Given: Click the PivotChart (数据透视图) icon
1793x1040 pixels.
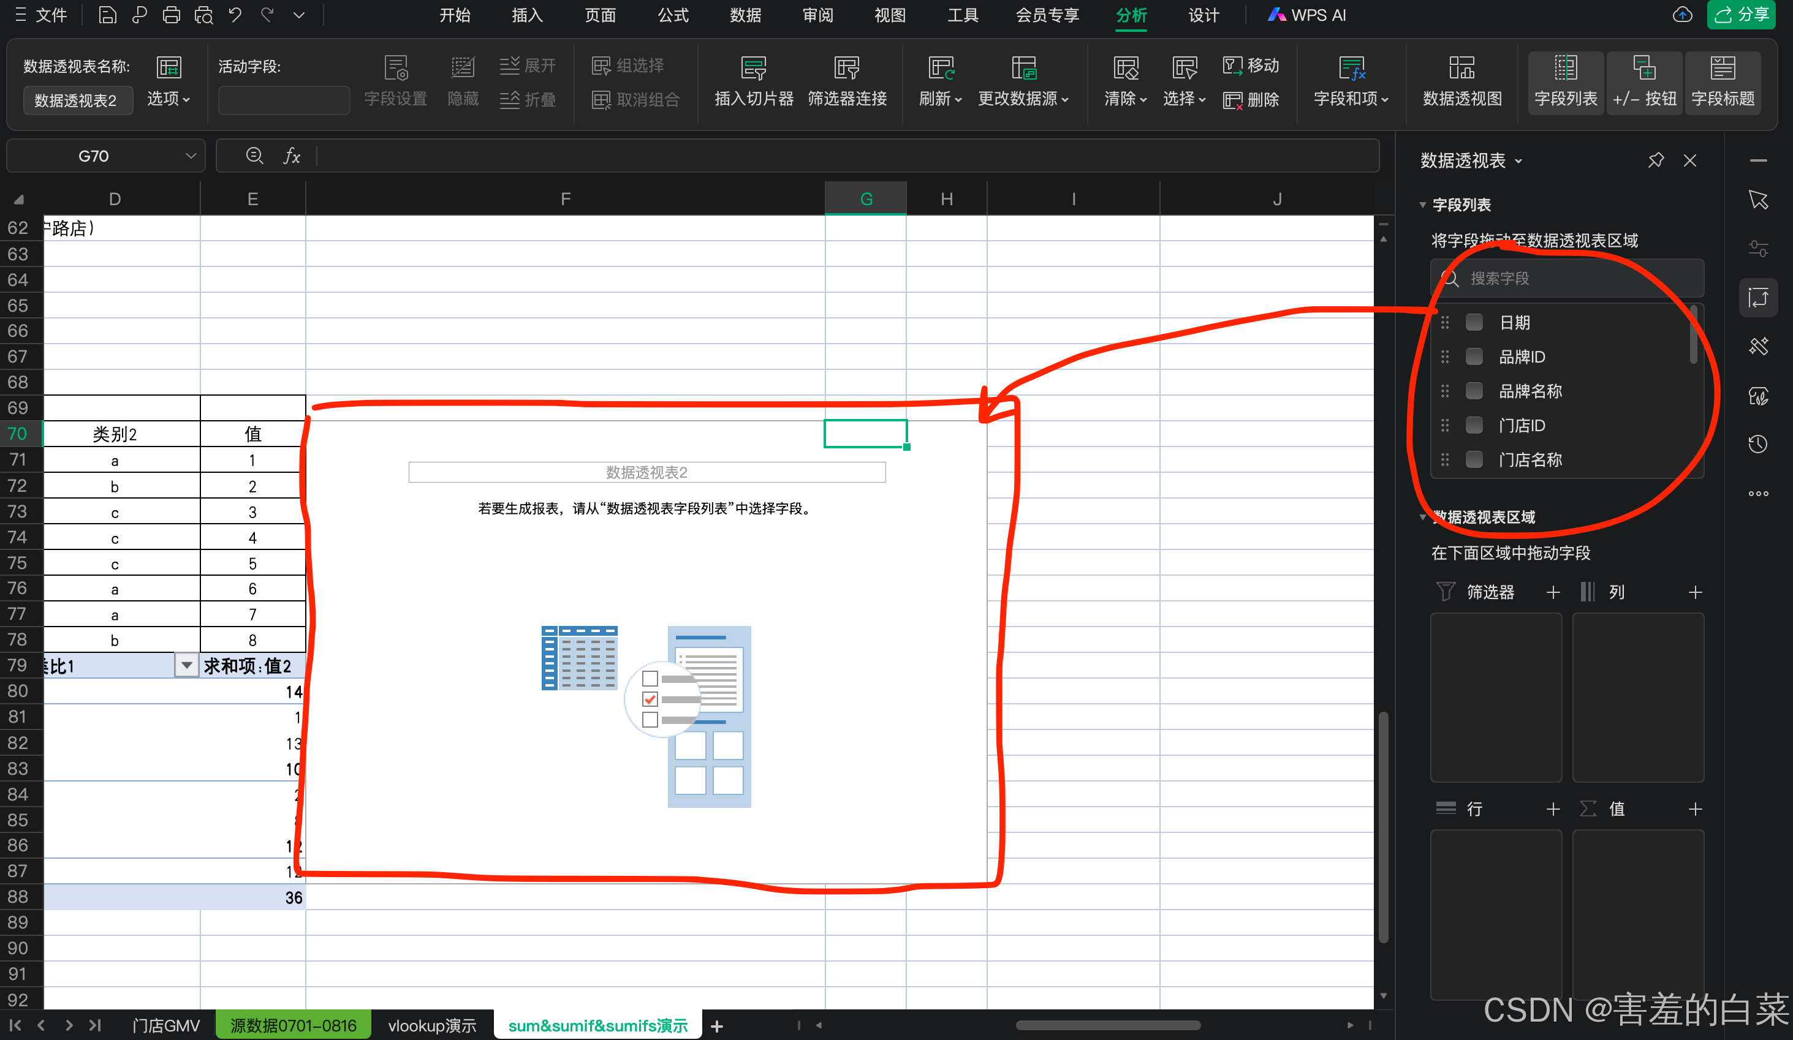Looking at the screenshot, I should tap(1461, 68).
